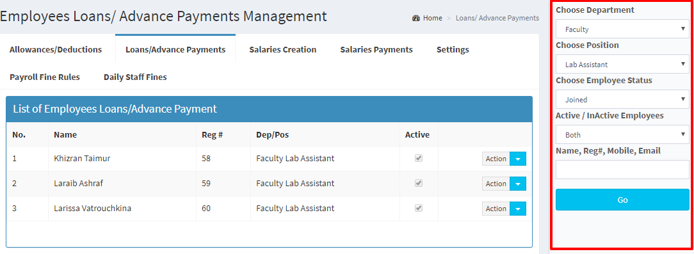Open dropdown arrow beside Larissa Vatrouchkina's Action
Screen dimensions: 694x254
pos(518,209)
